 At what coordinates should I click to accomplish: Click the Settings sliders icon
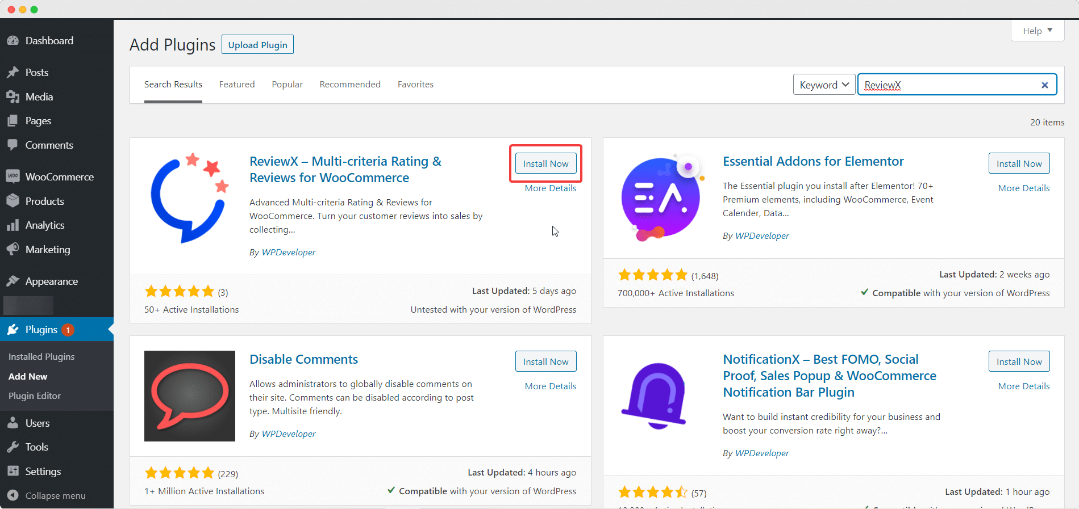pos(13,471)
